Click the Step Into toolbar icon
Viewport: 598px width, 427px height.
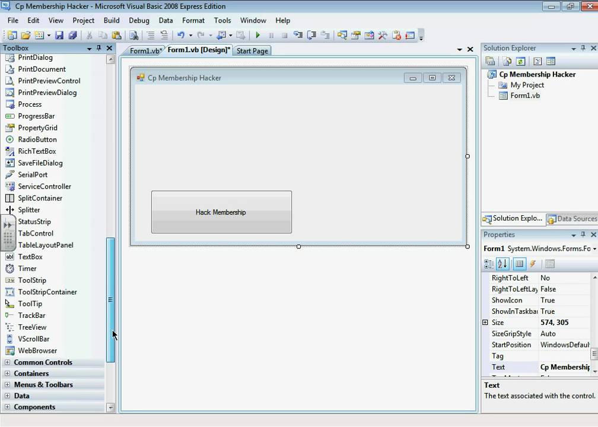click(298, 36)
